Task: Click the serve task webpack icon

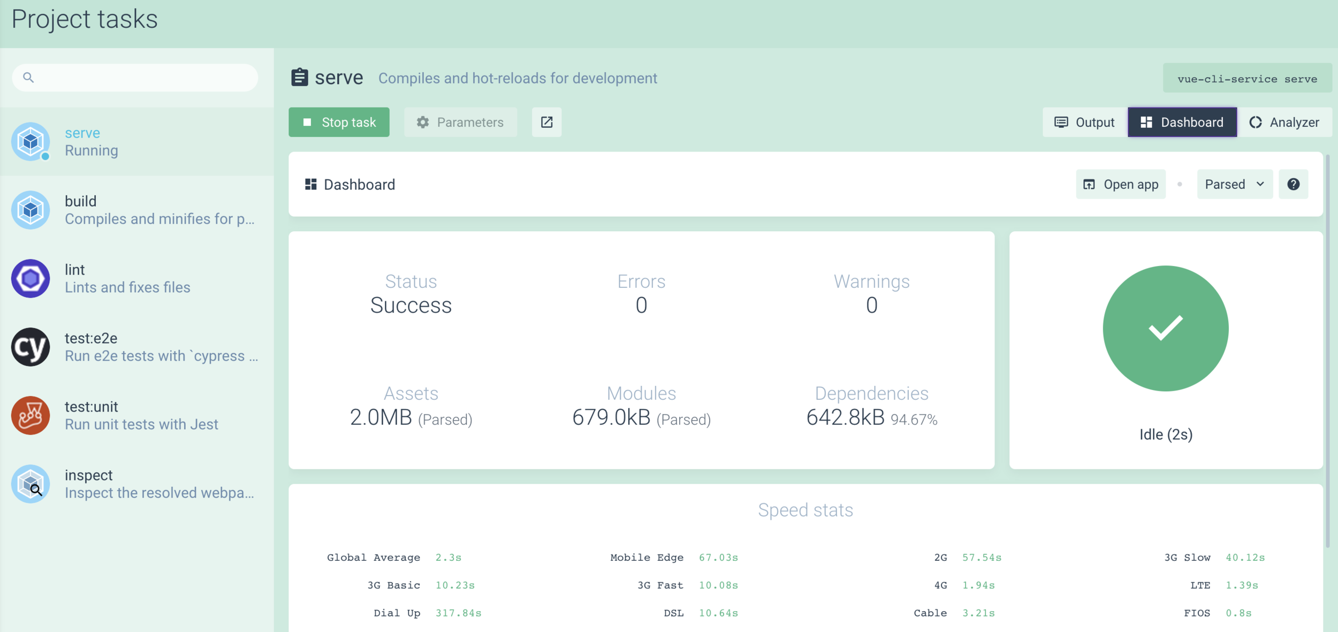Action: (x=31, y=142)
